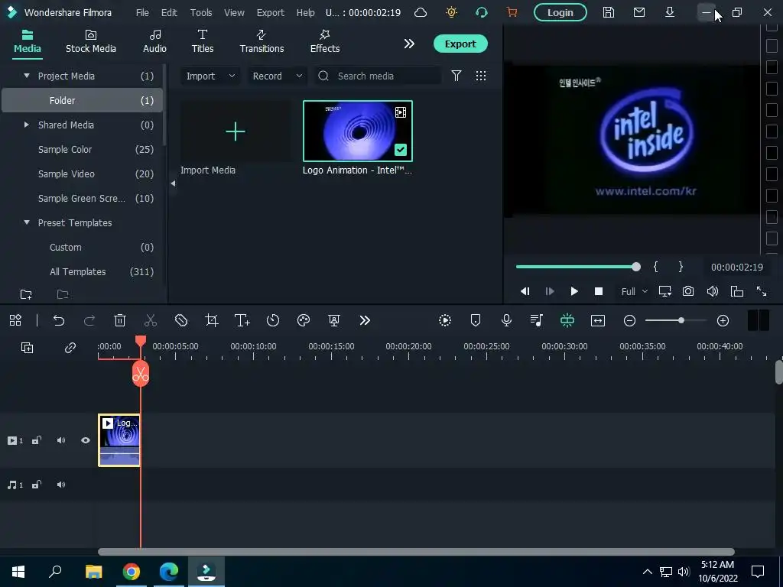
Task: Add a new track icon
Action: (x=27, y=348)
